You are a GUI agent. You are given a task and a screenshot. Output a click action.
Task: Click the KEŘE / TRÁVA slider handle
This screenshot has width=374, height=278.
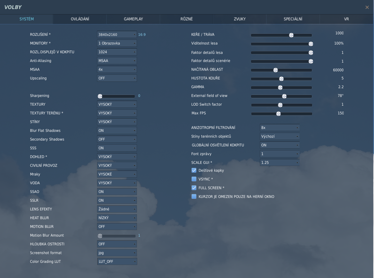[291, 35]
